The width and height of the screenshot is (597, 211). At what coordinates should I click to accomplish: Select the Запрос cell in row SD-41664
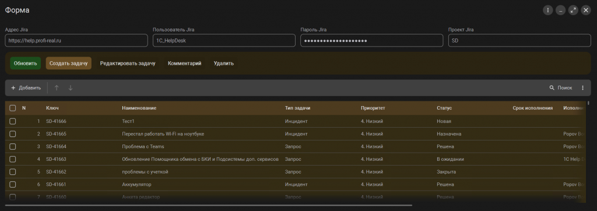click(293, 147)
